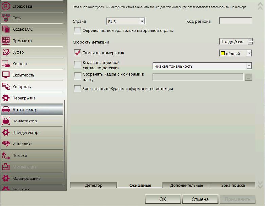Open the Сеть network icon
Image resolution: width=265 pixels, height=206 pixels.
[6, 18]
